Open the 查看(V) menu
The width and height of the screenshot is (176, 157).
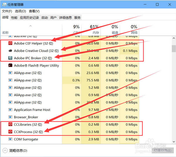pos(34,11)
